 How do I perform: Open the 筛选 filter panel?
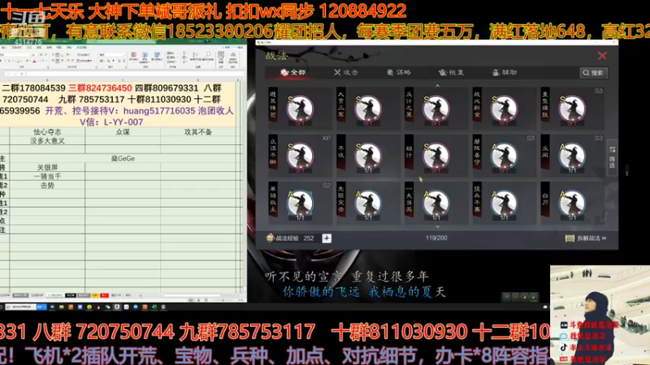point(612,157)
